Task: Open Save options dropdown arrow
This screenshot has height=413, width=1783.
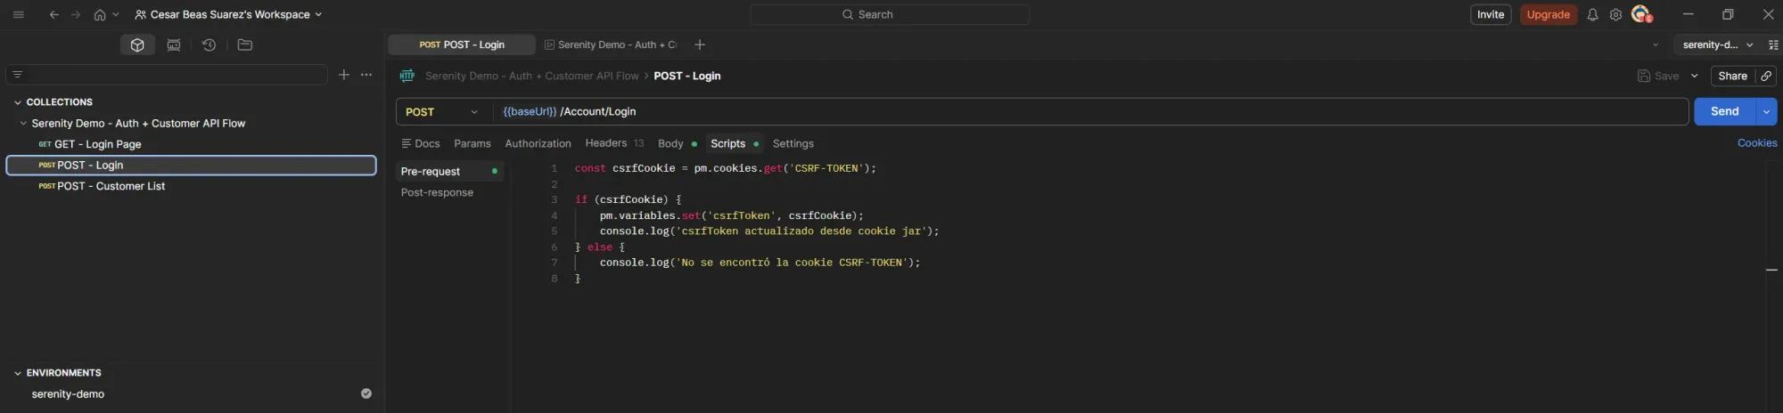Action: coord(1695,76)
